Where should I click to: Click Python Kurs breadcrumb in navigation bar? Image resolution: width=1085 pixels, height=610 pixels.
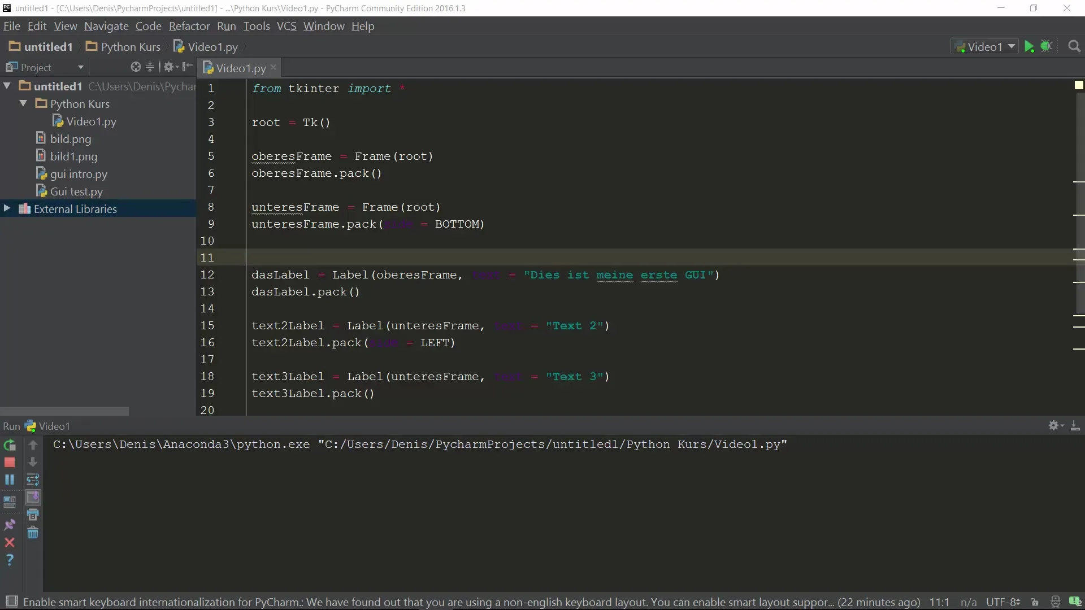123,47
